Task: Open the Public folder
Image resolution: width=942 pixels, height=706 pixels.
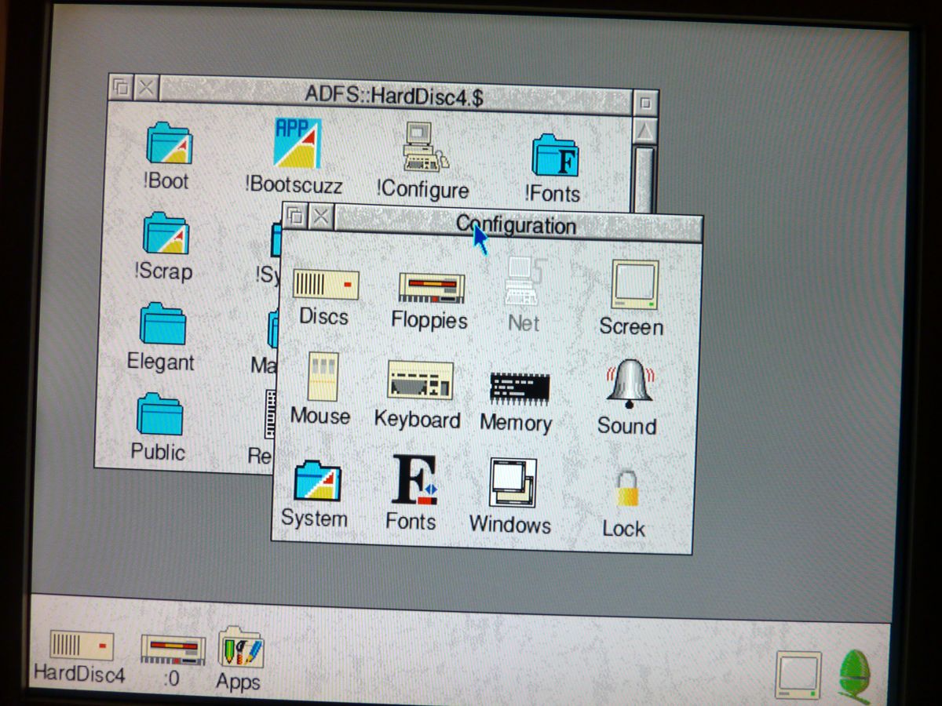Action: click(159, 415)
